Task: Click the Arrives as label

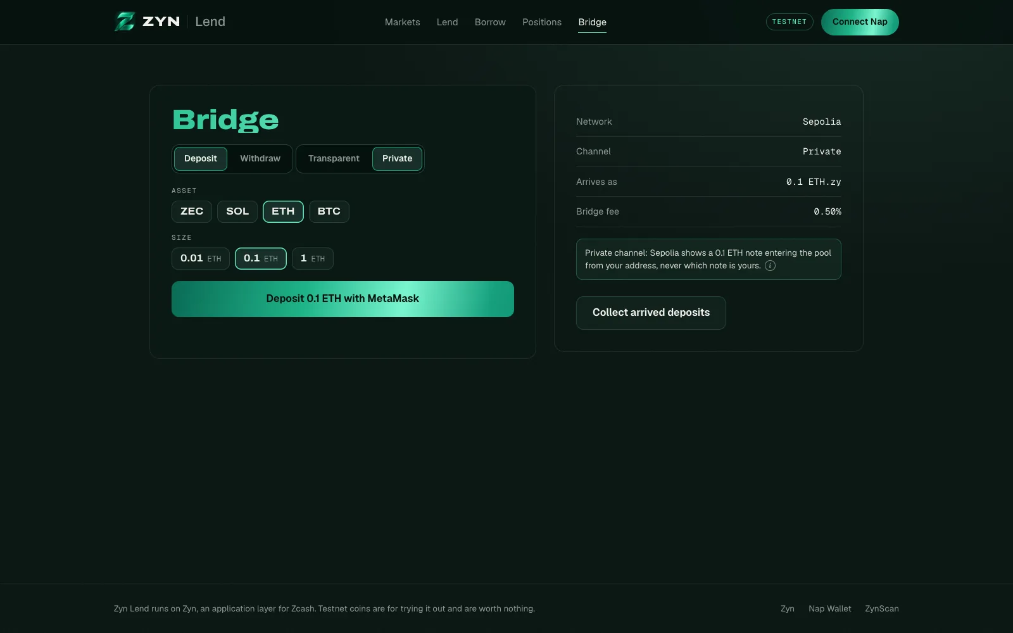Action: pos(596,182)
